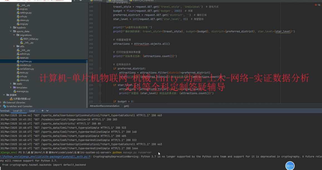The height and width of the screenshot is (170, 322).
Task: Select __init__.py under migrations folder
Action: (x=28, y=42)
